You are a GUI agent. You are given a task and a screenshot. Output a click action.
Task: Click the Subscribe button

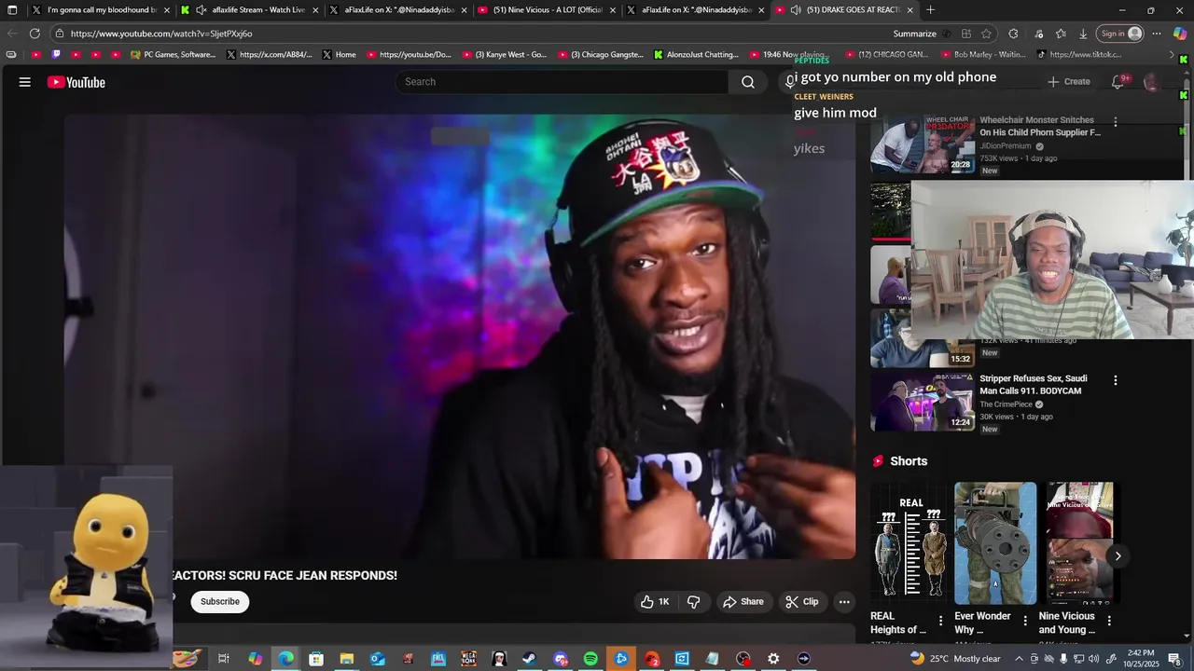pyautogui.click(x=220, y=602)
